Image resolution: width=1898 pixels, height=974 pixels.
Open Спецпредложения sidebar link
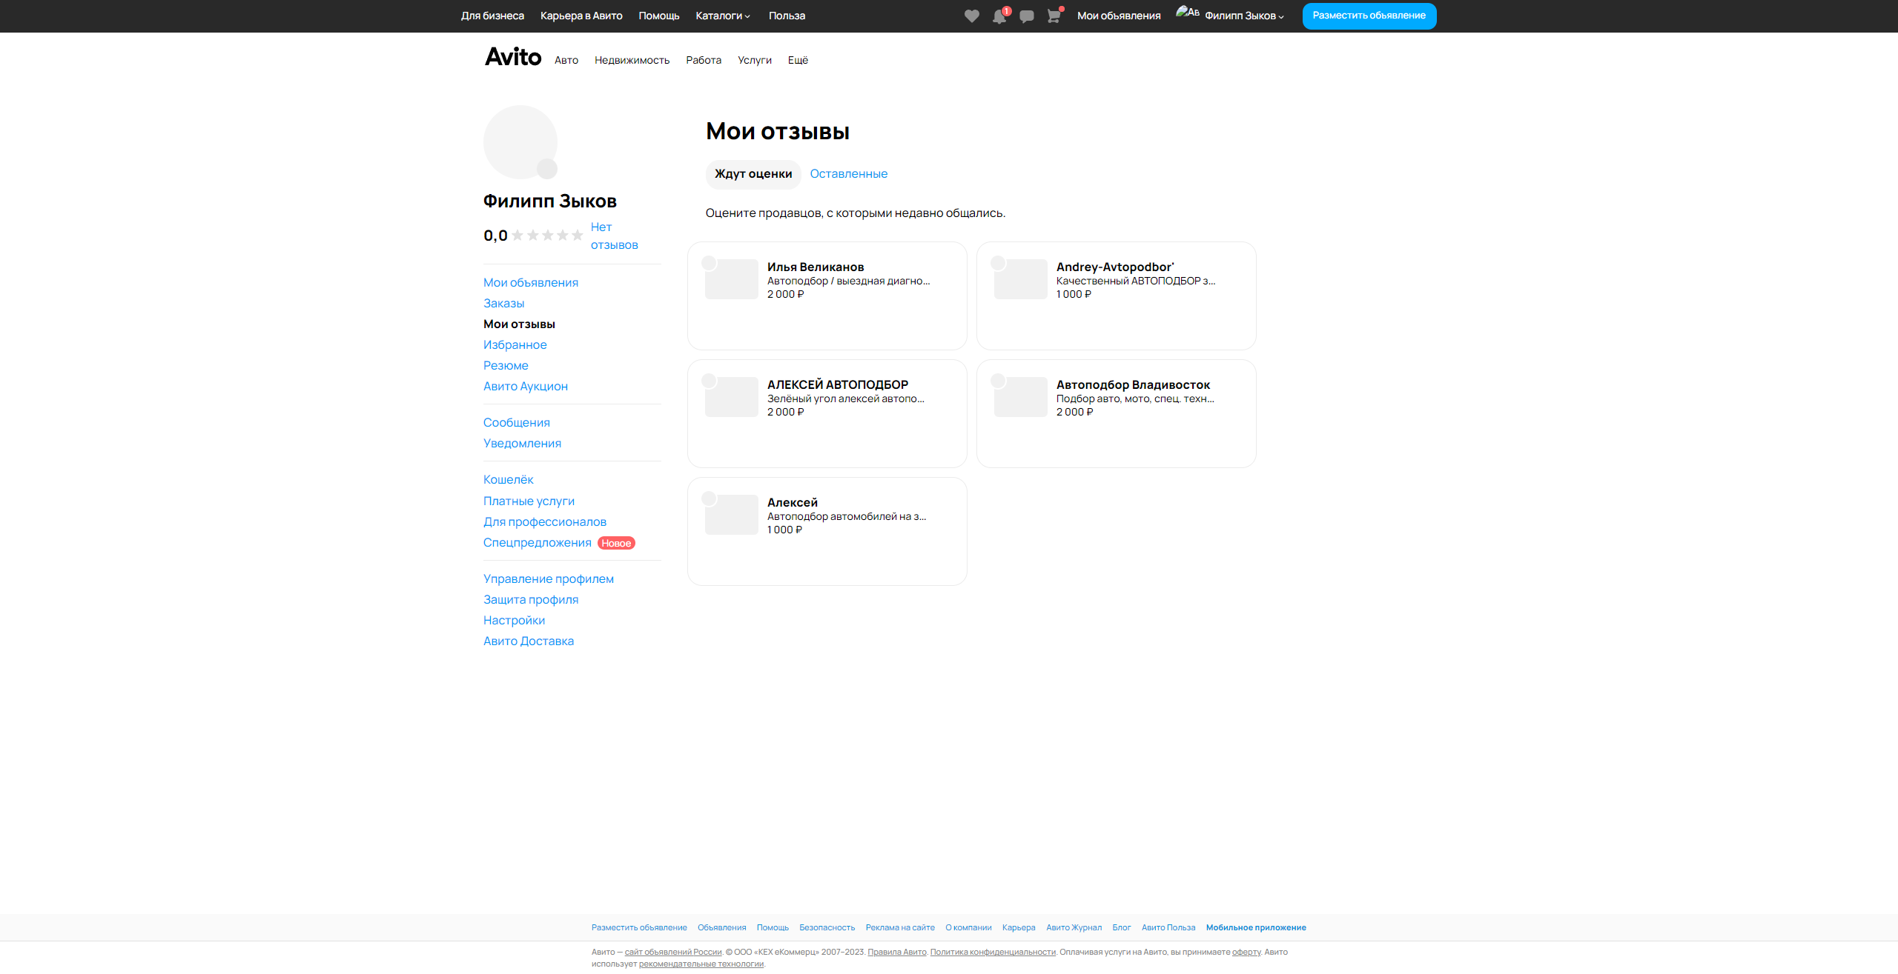click(x=538, y=543)
